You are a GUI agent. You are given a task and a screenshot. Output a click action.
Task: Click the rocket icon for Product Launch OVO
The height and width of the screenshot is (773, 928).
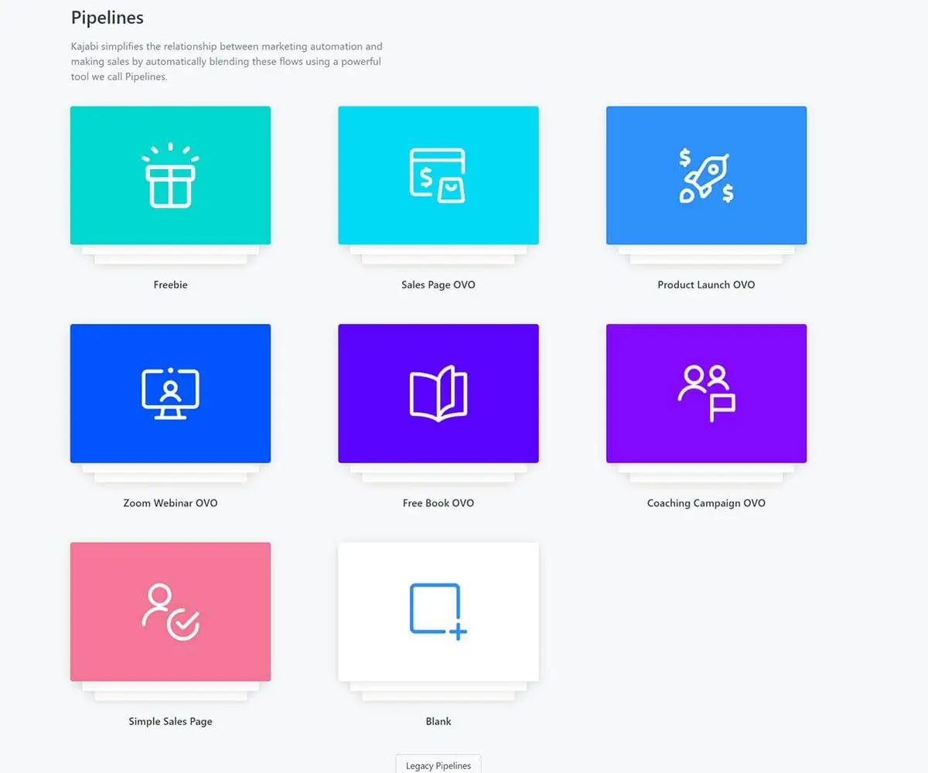(706, 175)
